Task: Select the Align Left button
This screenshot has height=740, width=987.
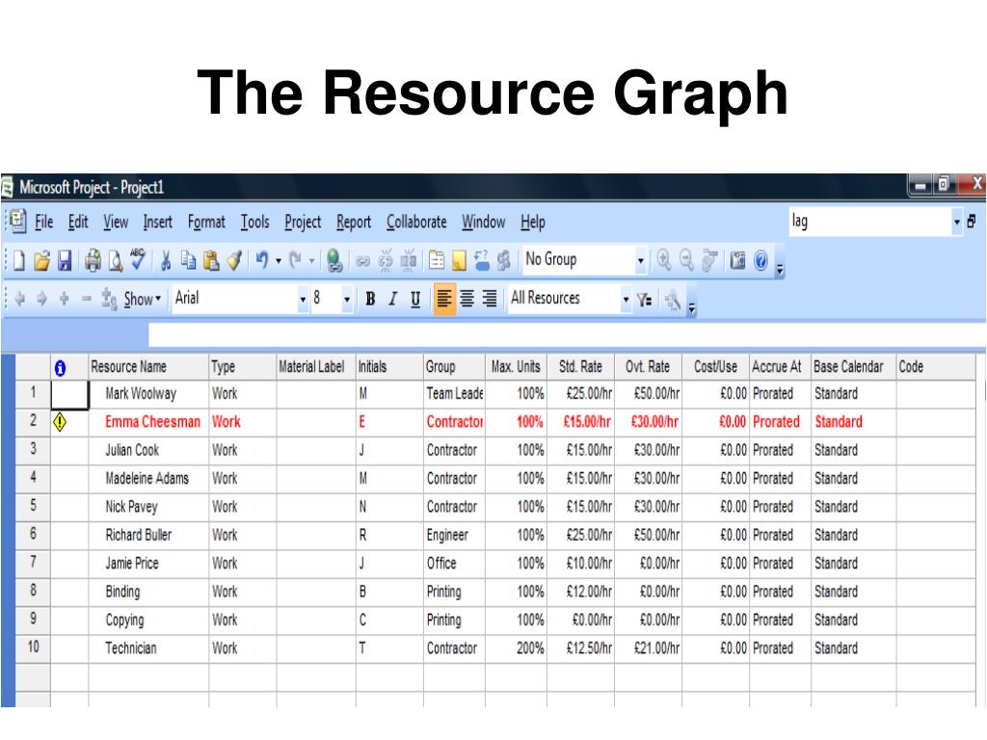Action: (444, 299)
